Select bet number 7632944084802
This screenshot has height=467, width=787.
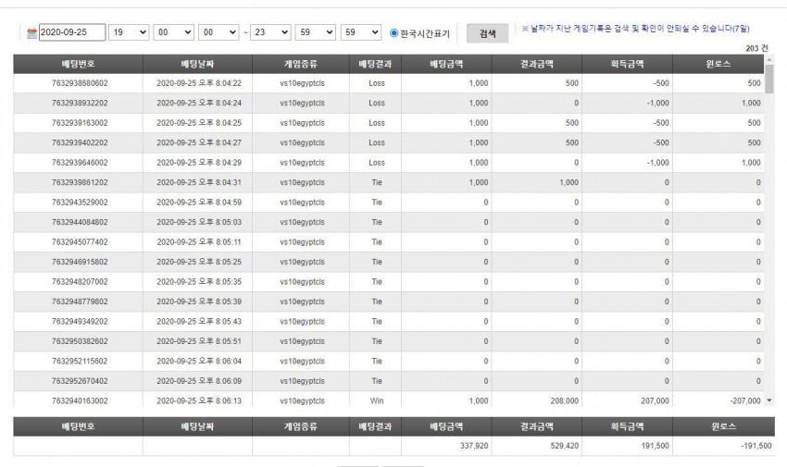click(80, 222)
